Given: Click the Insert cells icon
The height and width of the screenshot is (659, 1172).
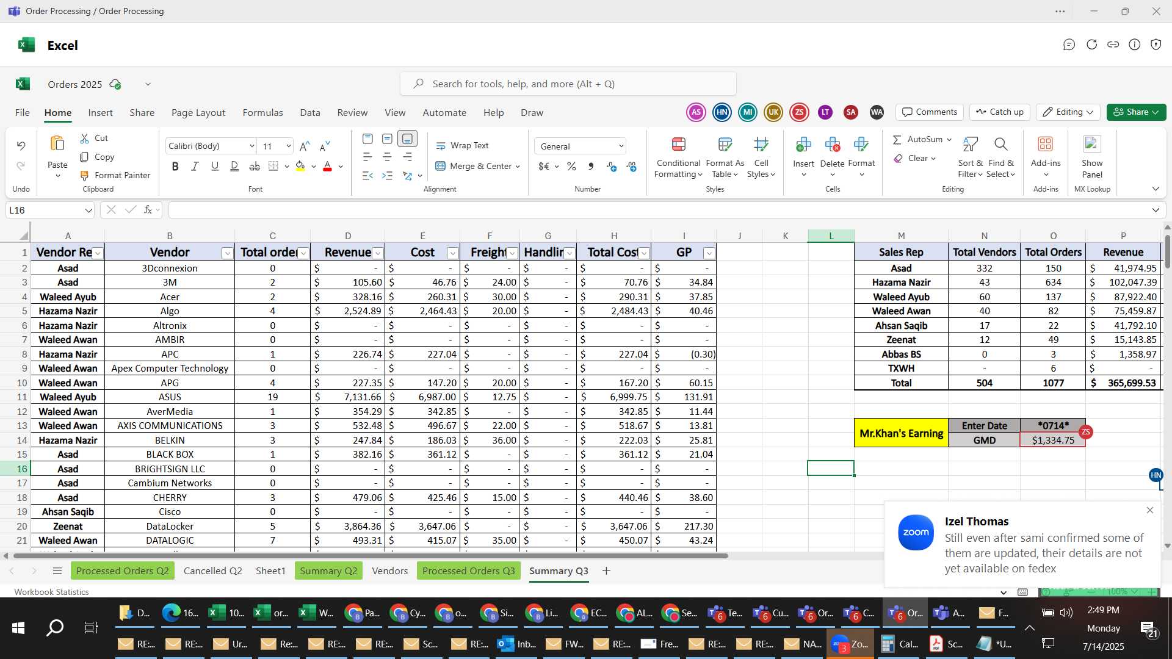Looking at the screenshot, I should pyautogui.click(x=803, y=144).
